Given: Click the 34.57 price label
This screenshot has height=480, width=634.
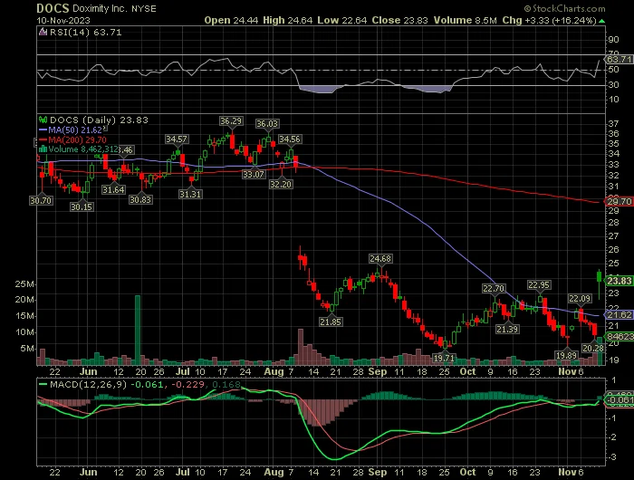Looking at the screenshot, I should 177,139.
